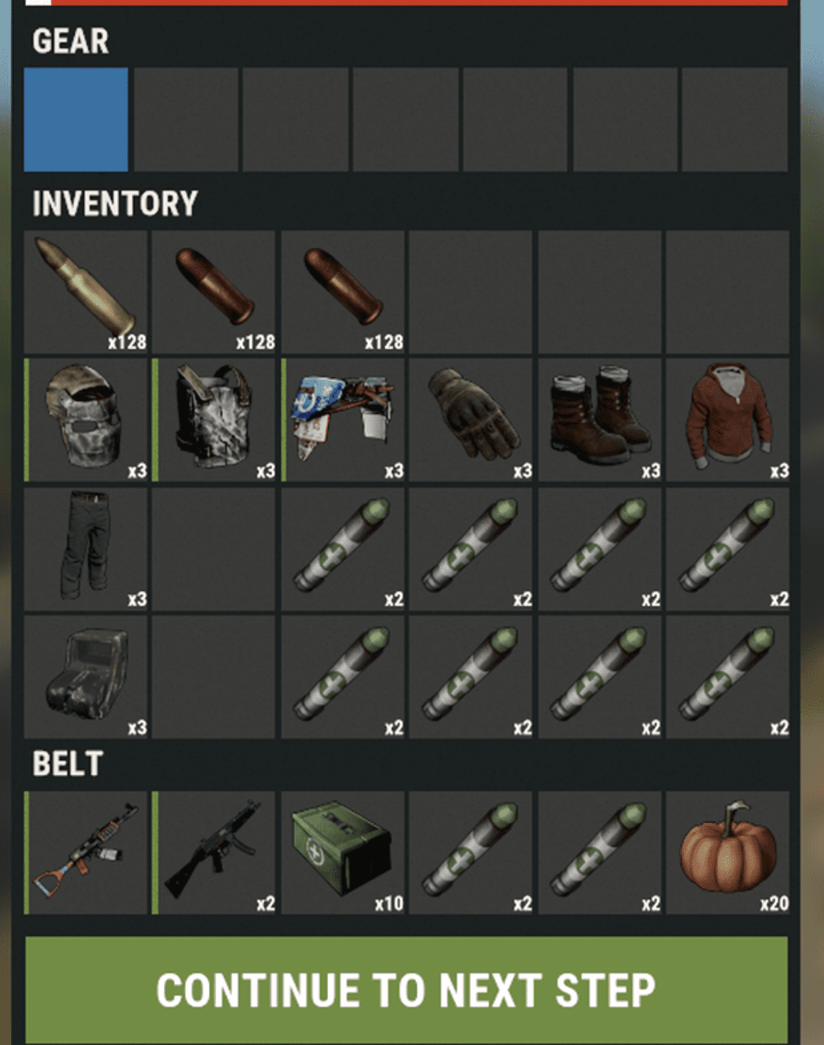
Task: Select the highlighted blue gear slot
Action: 76,119
